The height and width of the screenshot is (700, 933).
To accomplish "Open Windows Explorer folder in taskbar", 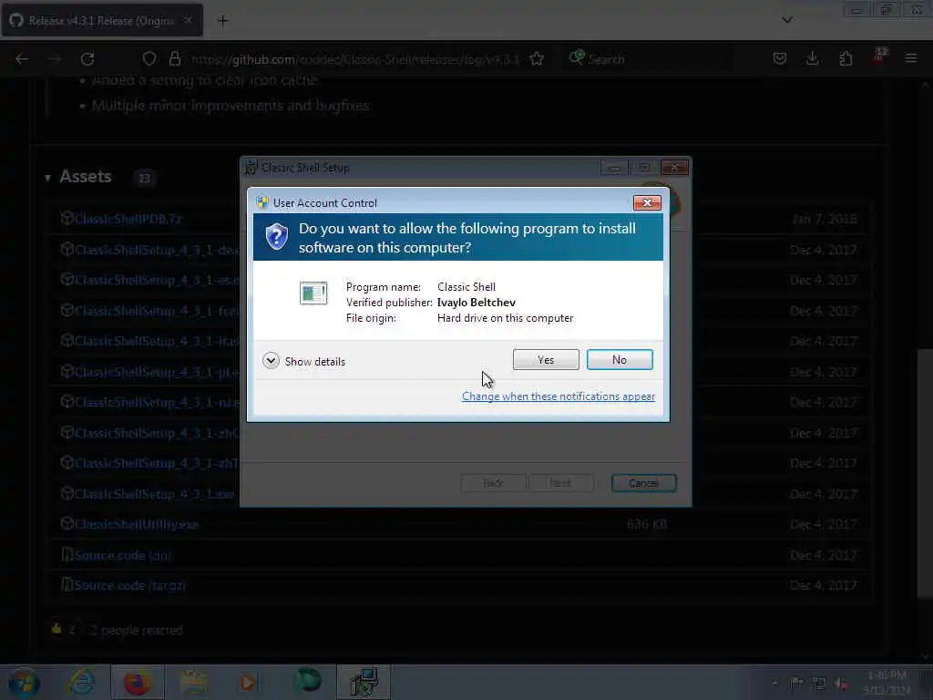I will (193, 682).
